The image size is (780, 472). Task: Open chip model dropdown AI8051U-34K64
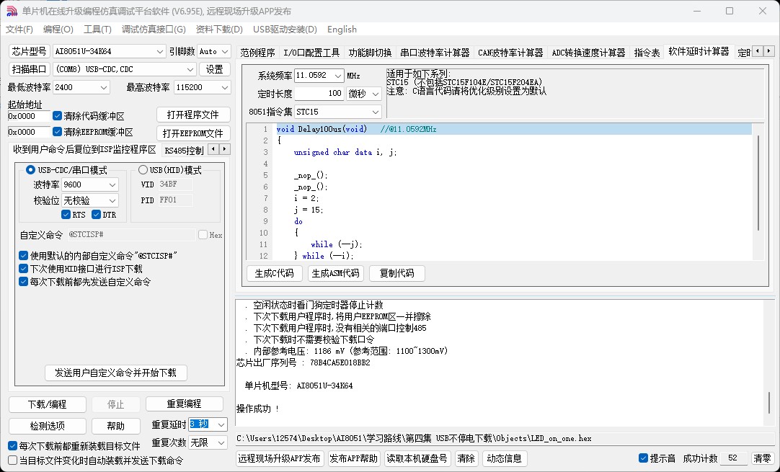(x=109, y=51)
